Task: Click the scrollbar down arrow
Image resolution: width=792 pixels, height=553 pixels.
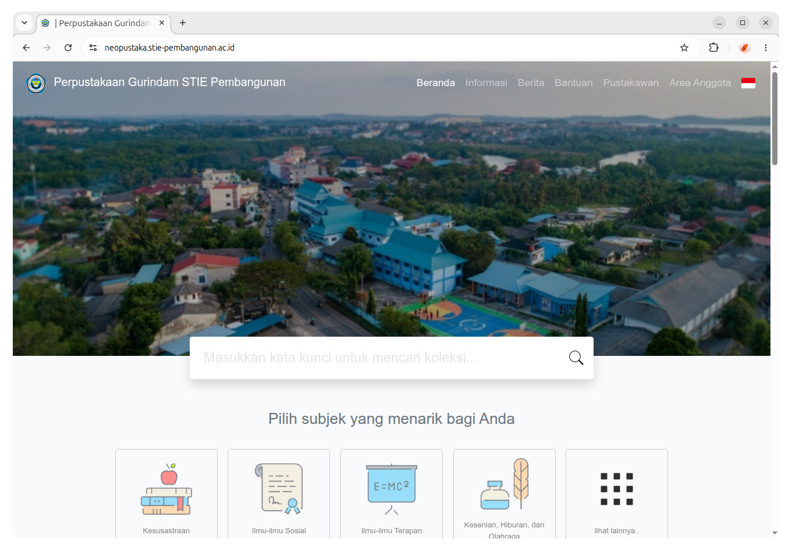Action: click(x=775, y=533)
